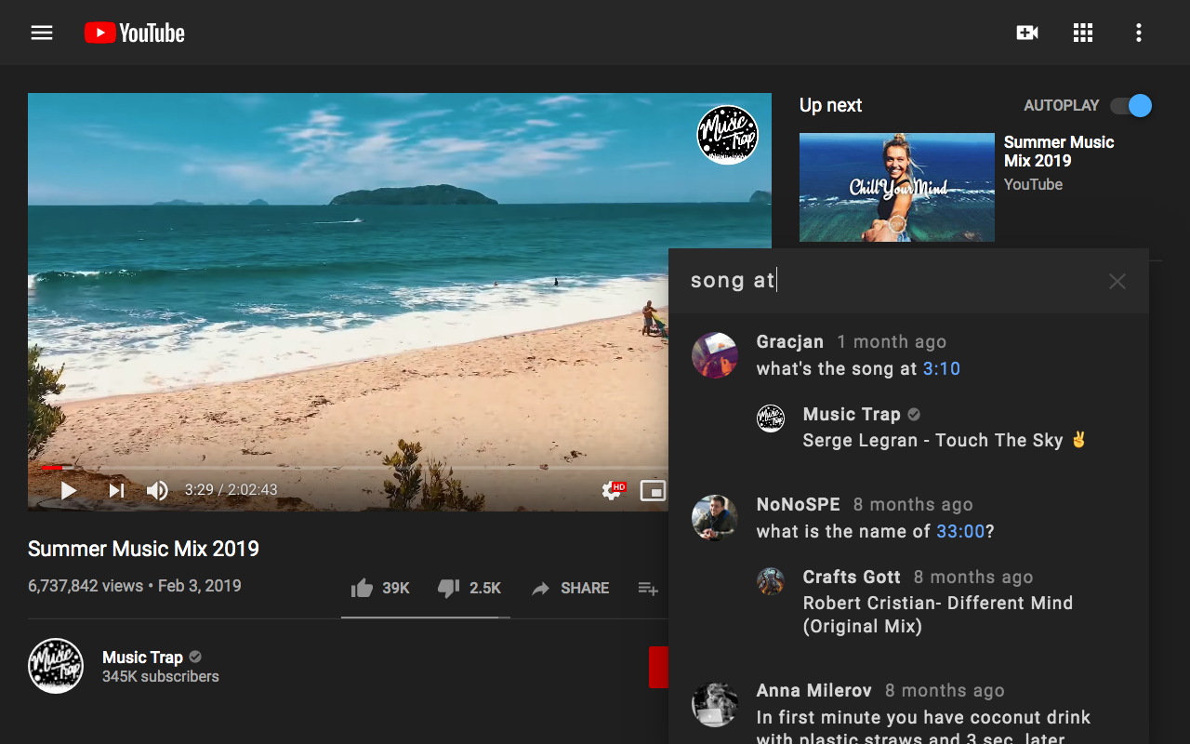This screenshot has height=744, width=1190.
Task: Save video to playlist icon
Action: coord(648,588)
